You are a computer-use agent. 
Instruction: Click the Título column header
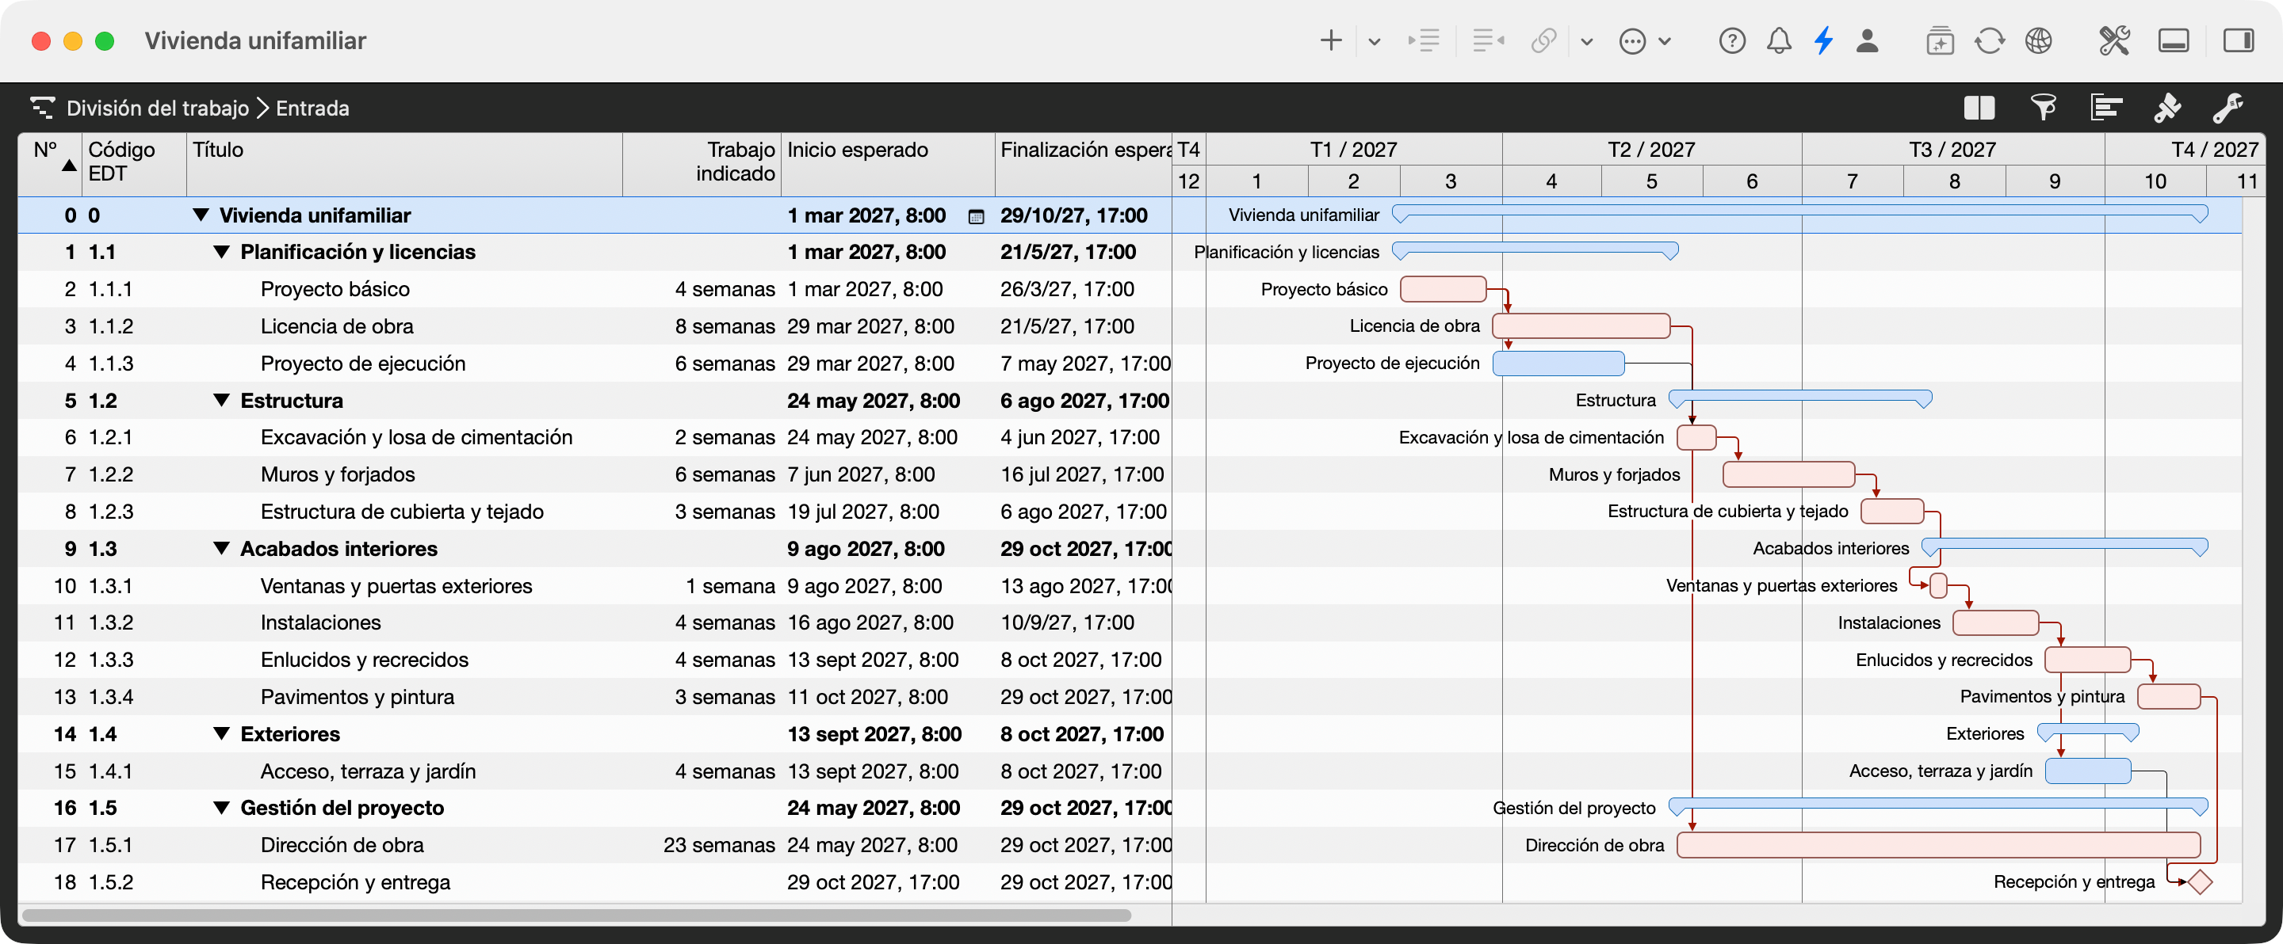click(405, 164)
